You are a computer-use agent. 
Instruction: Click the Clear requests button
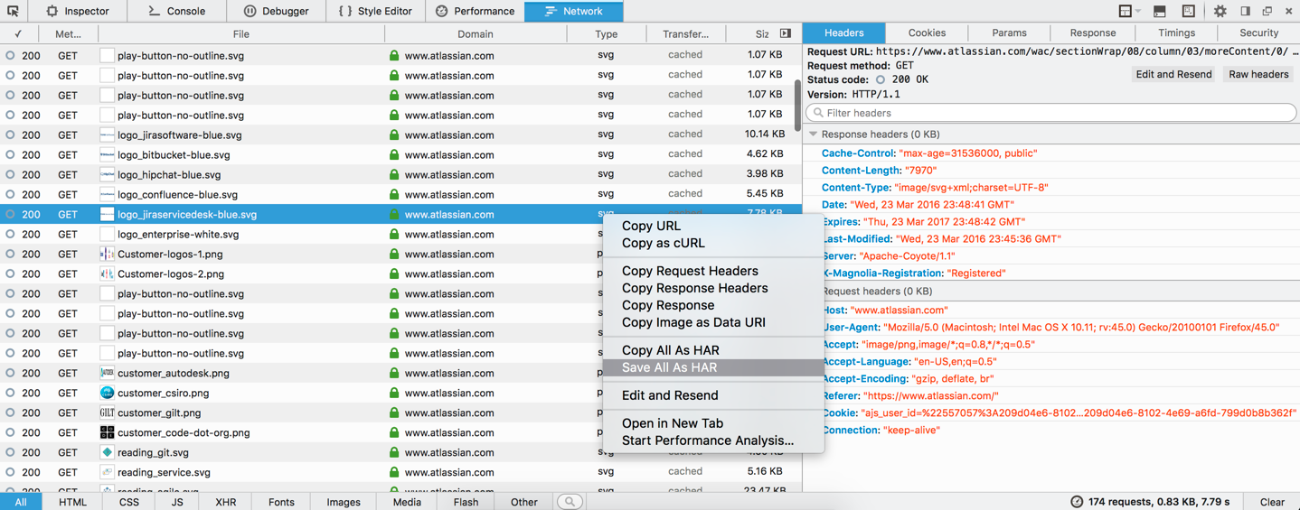click(1272, 502)
